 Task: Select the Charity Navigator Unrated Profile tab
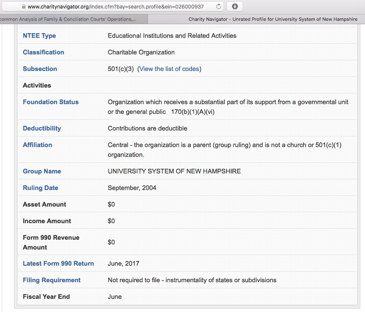(x=272, y=19)
